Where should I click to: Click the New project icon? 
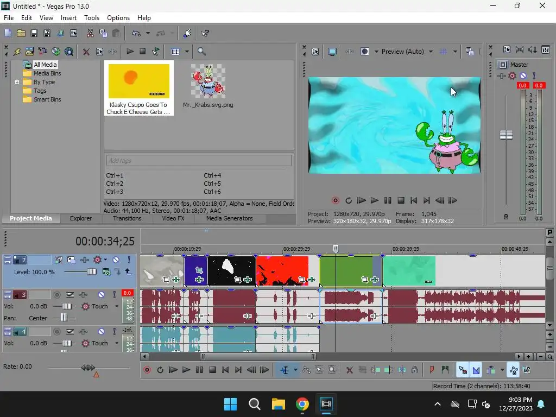(x=8, y=33)
